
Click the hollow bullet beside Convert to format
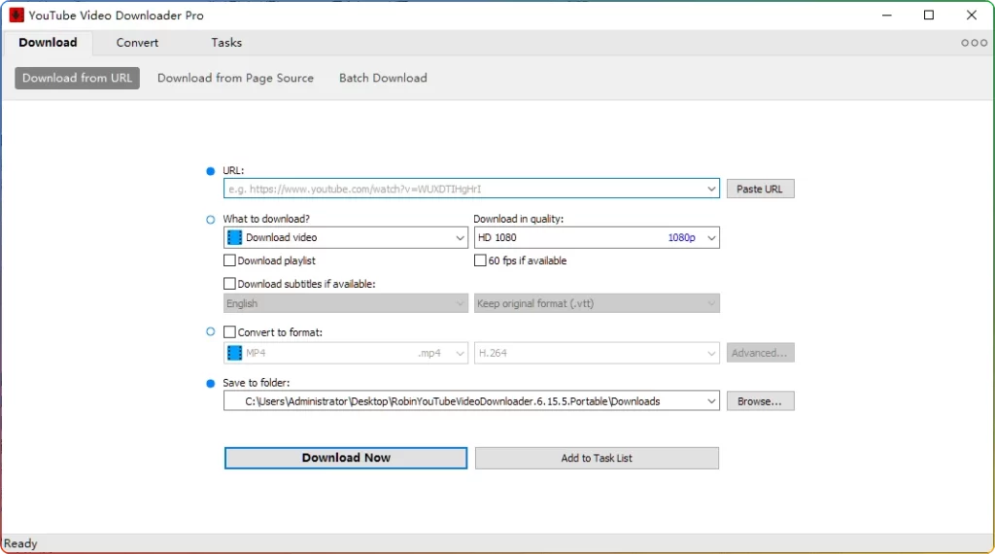(211, 331)
